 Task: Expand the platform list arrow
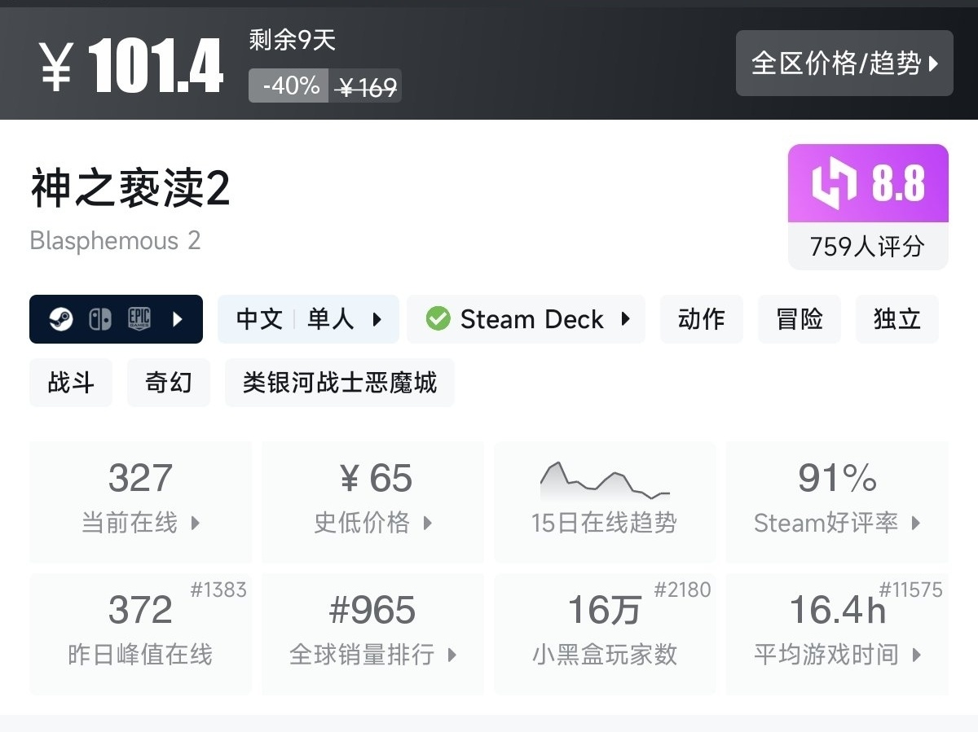point(178,319)
